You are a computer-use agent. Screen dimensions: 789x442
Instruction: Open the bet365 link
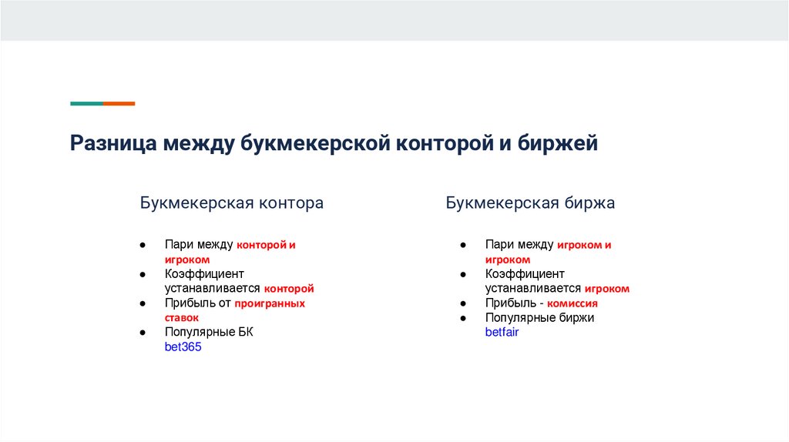[x=183, y=347]
